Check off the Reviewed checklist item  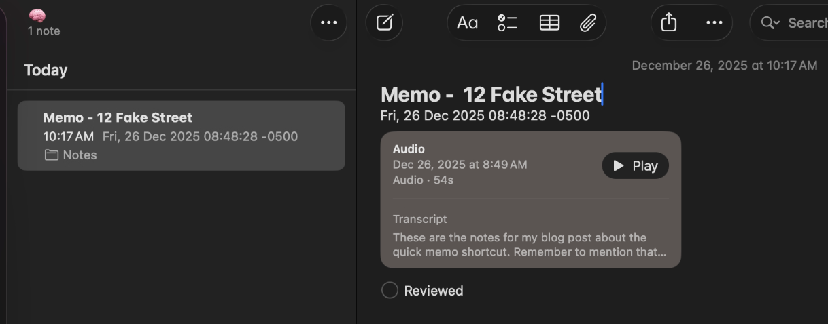(x=390, y=291)
